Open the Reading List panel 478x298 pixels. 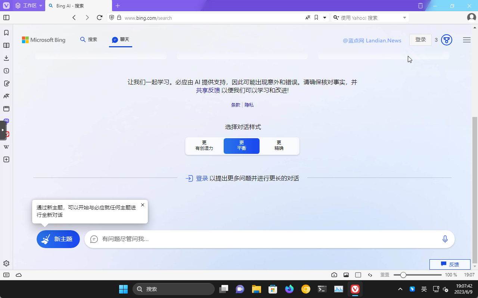(x=6, y=45)
